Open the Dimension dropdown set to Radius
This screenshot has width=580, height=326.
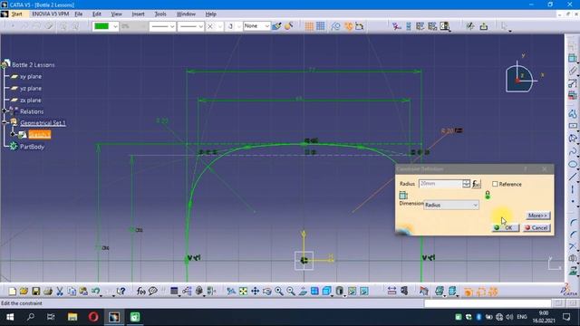(x=451, y=205)
